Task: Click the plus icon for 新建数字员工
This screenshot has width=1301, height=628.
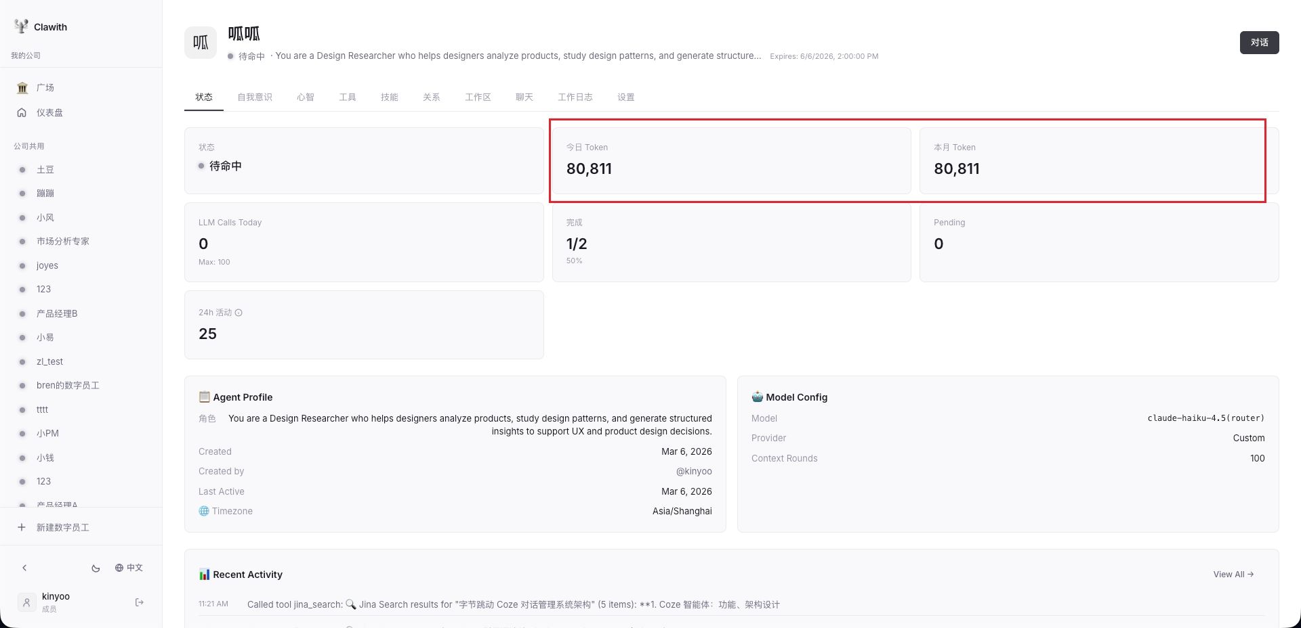Action: point(22,527)
